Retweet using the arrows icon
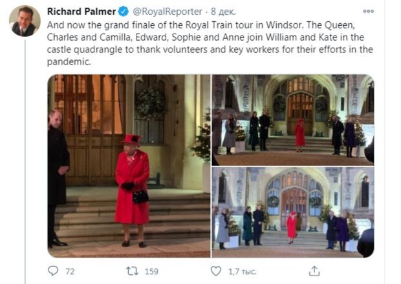 point(132,271)
